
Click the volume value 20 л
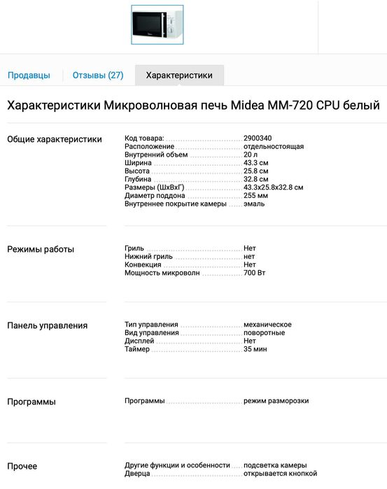(251, 155)
